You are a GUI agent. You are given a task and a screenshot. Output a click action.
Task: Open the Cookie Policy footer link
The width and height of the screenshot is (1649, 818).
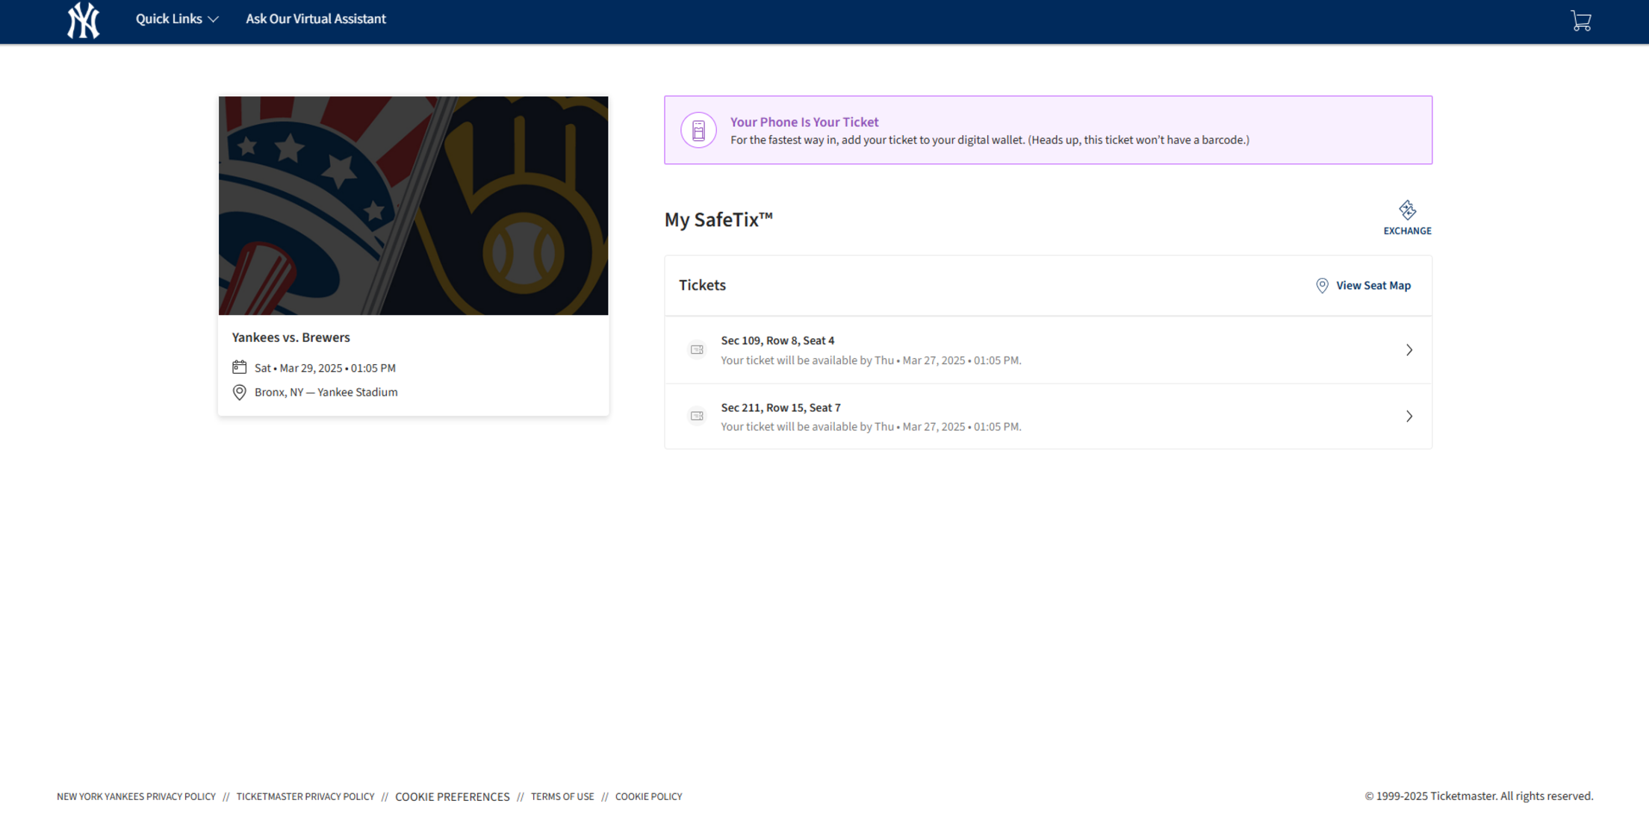tap(648, 796)
